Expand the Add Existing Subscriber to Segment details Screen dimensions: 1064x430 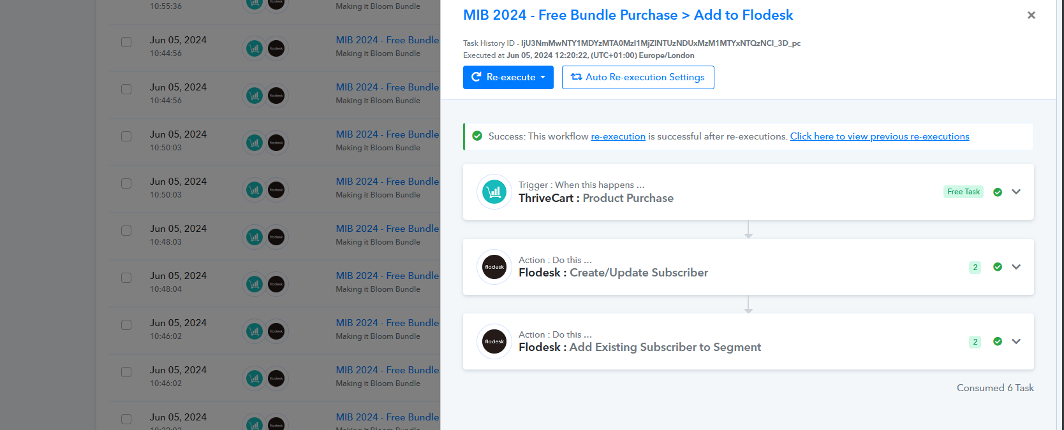1016,341
